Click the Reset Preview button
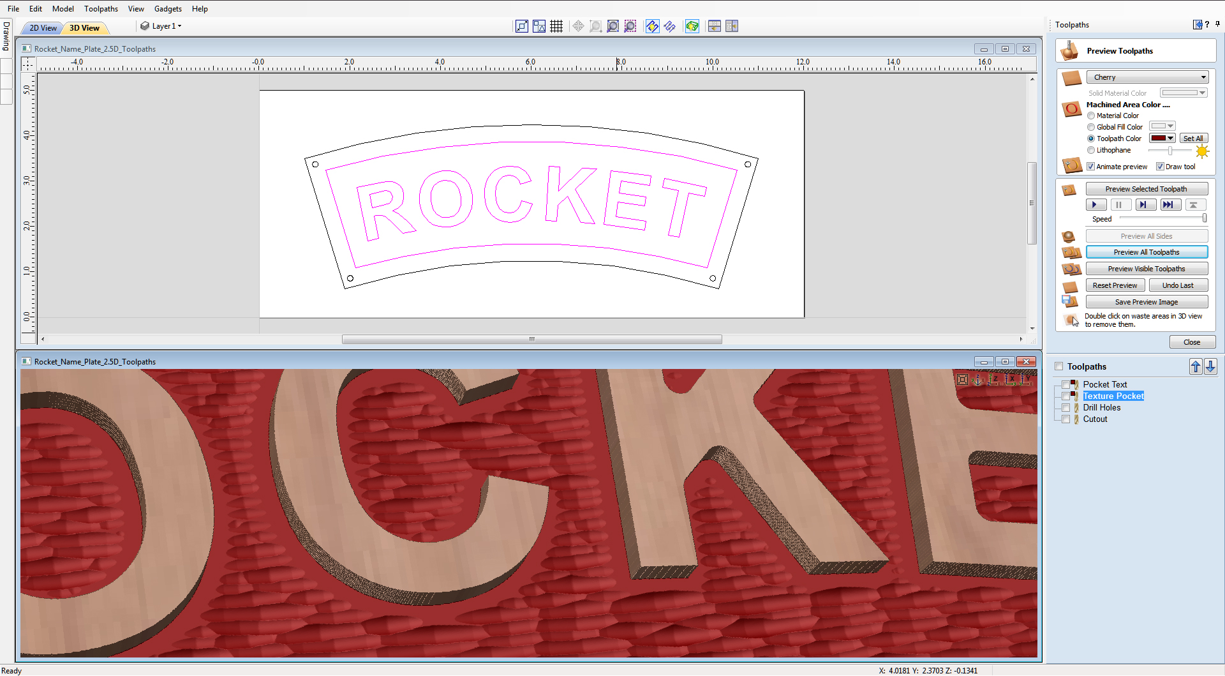The height and width of the screenshot is (676, 1225). (x=1115, y=285)
